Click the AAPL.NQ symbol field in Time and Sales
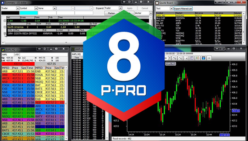The height and width of the screenshot is (141, 248). click(x=77, y=54)
